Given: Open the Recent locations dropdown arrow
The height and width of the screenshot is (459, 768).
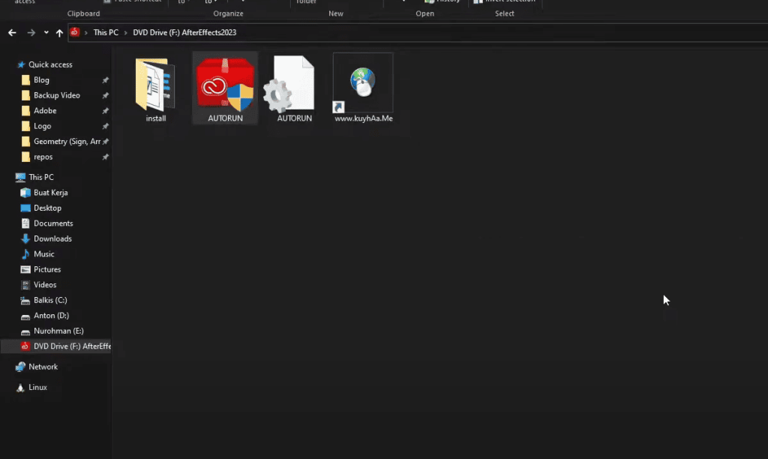Looking at the screenshot, I should click(x=46, y=33).
